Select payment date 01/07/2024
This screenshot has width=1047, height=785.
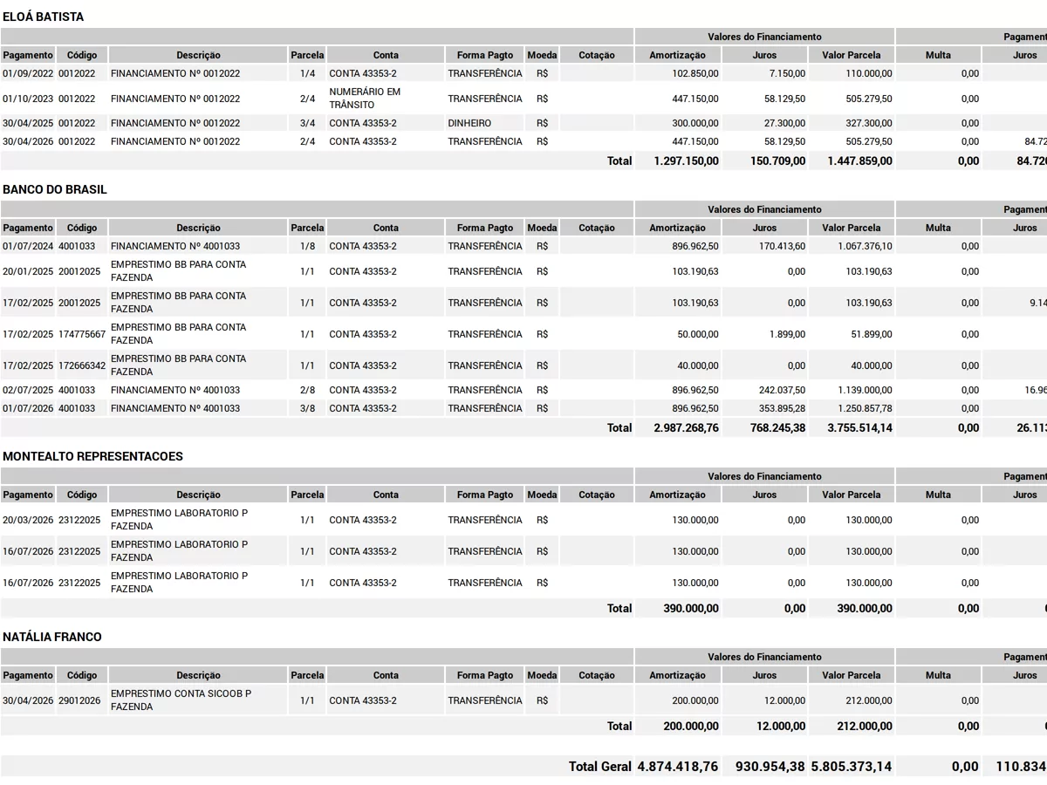tap(28, 246)
